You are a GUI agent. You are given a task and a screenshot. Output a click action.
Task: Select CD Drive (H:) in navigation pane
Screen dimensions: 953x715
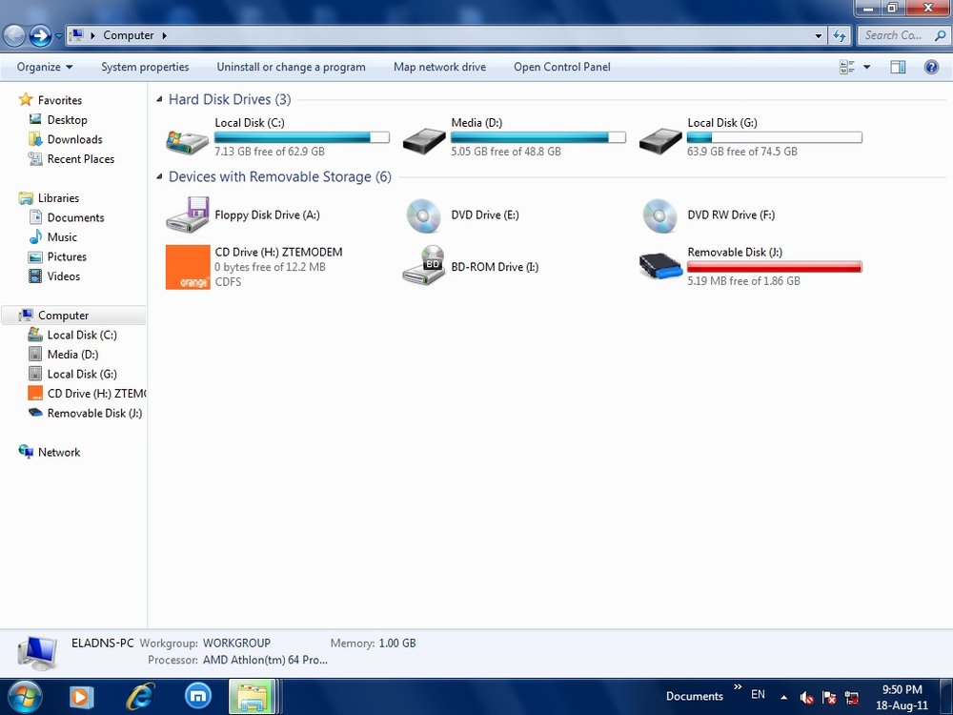[96, 394]
